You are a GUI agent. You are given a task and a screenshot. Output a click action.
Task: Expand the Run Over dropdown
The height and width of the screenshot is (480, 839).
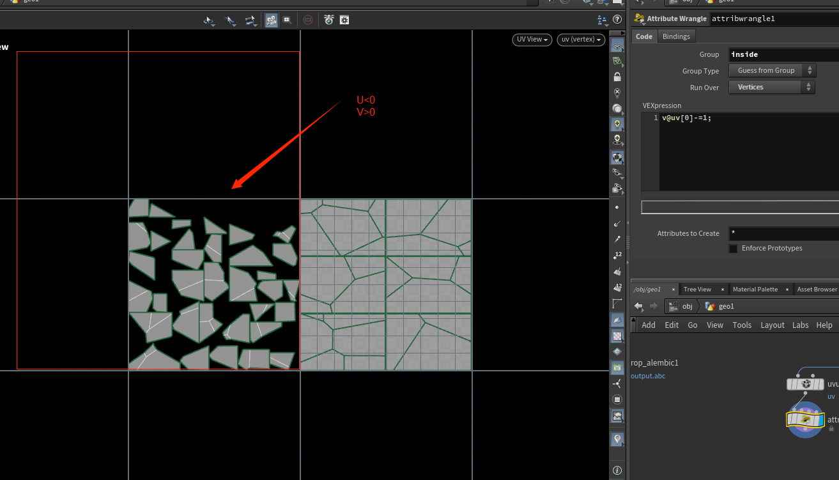(771, 87)
